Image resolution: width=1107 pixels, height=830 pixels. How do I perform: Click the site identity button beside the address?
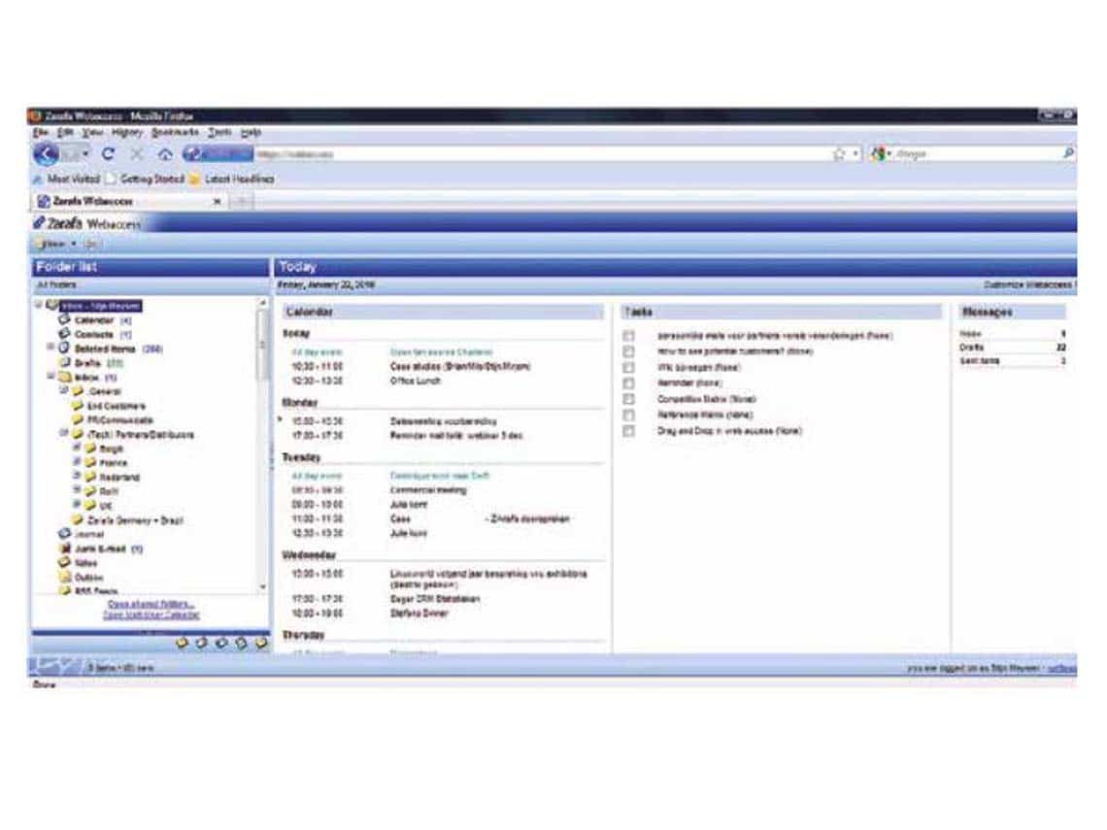[x=218, y=153]
